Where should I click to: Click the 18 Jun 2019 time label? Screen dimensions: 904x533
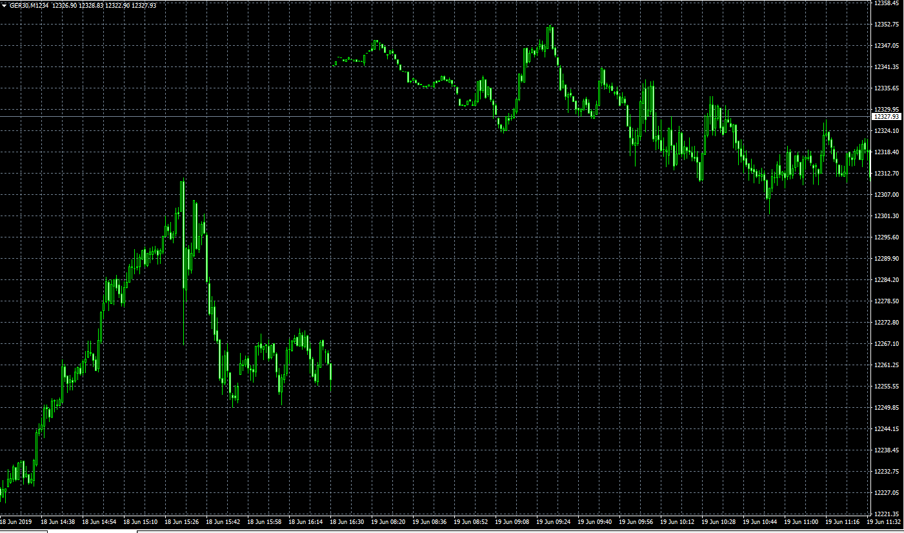coord(16,521)
